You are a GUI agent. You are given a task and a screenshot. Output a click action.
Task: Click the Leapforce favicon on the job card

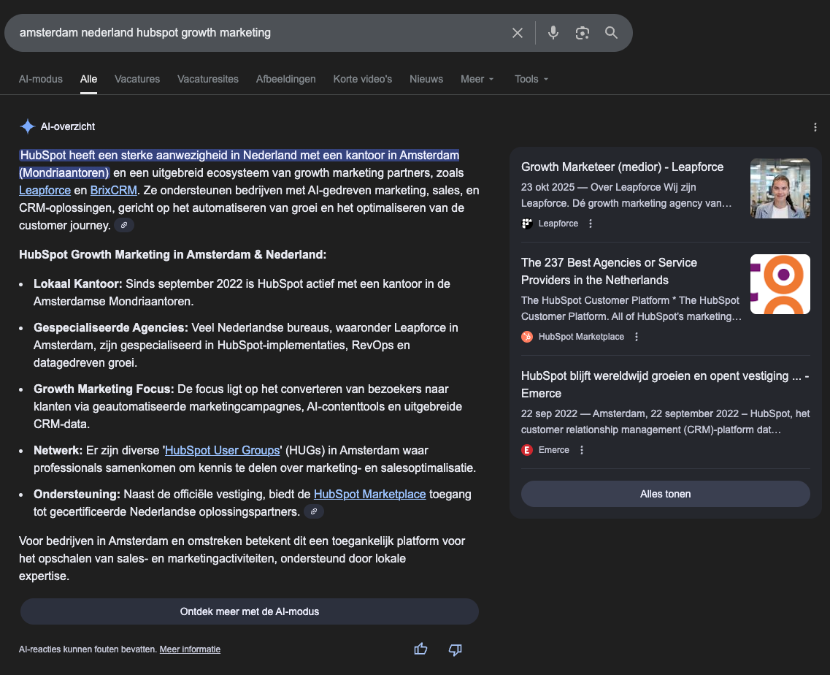(526, 223)
